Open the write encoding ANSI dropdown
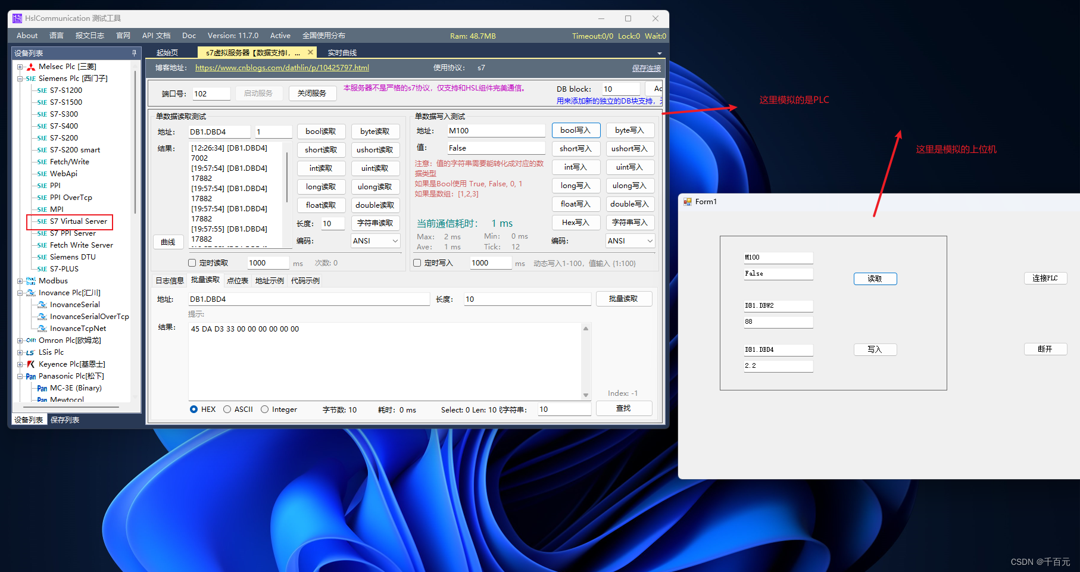 click(x=650, y=241)
